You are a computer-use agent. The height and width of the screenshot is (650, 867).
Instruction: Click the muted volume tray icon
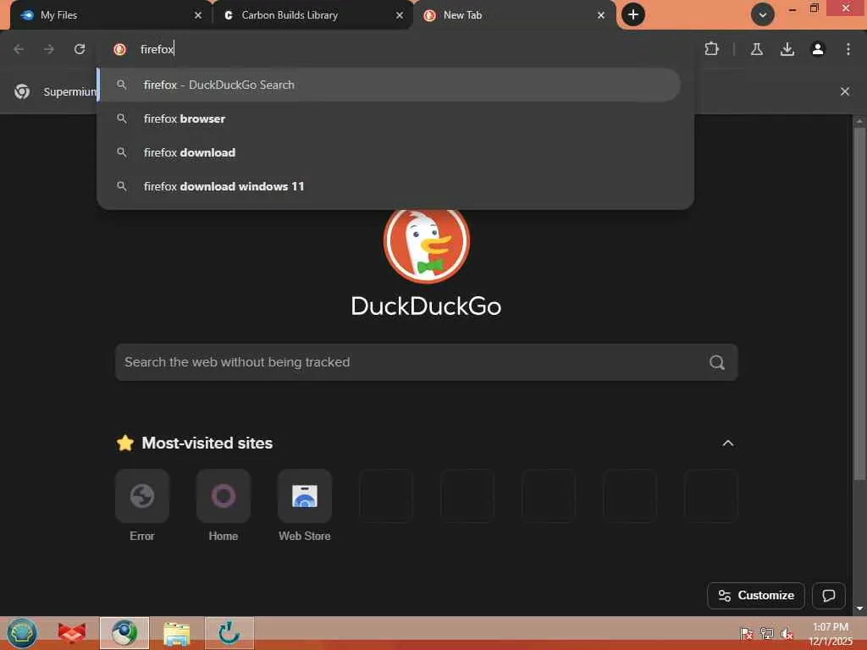pos(787,633)
